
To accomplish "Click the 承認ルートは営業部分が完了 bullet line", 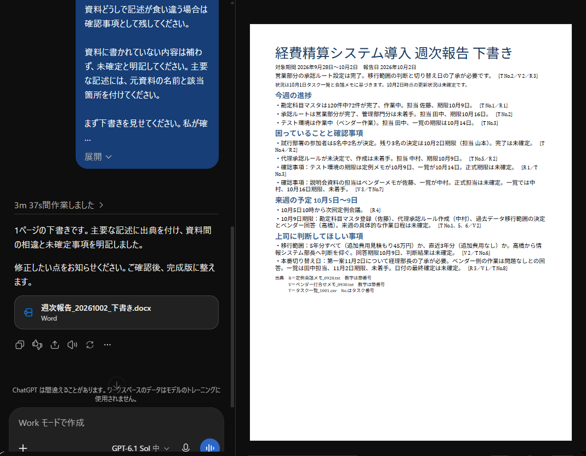I will click(x=394, y=114).
